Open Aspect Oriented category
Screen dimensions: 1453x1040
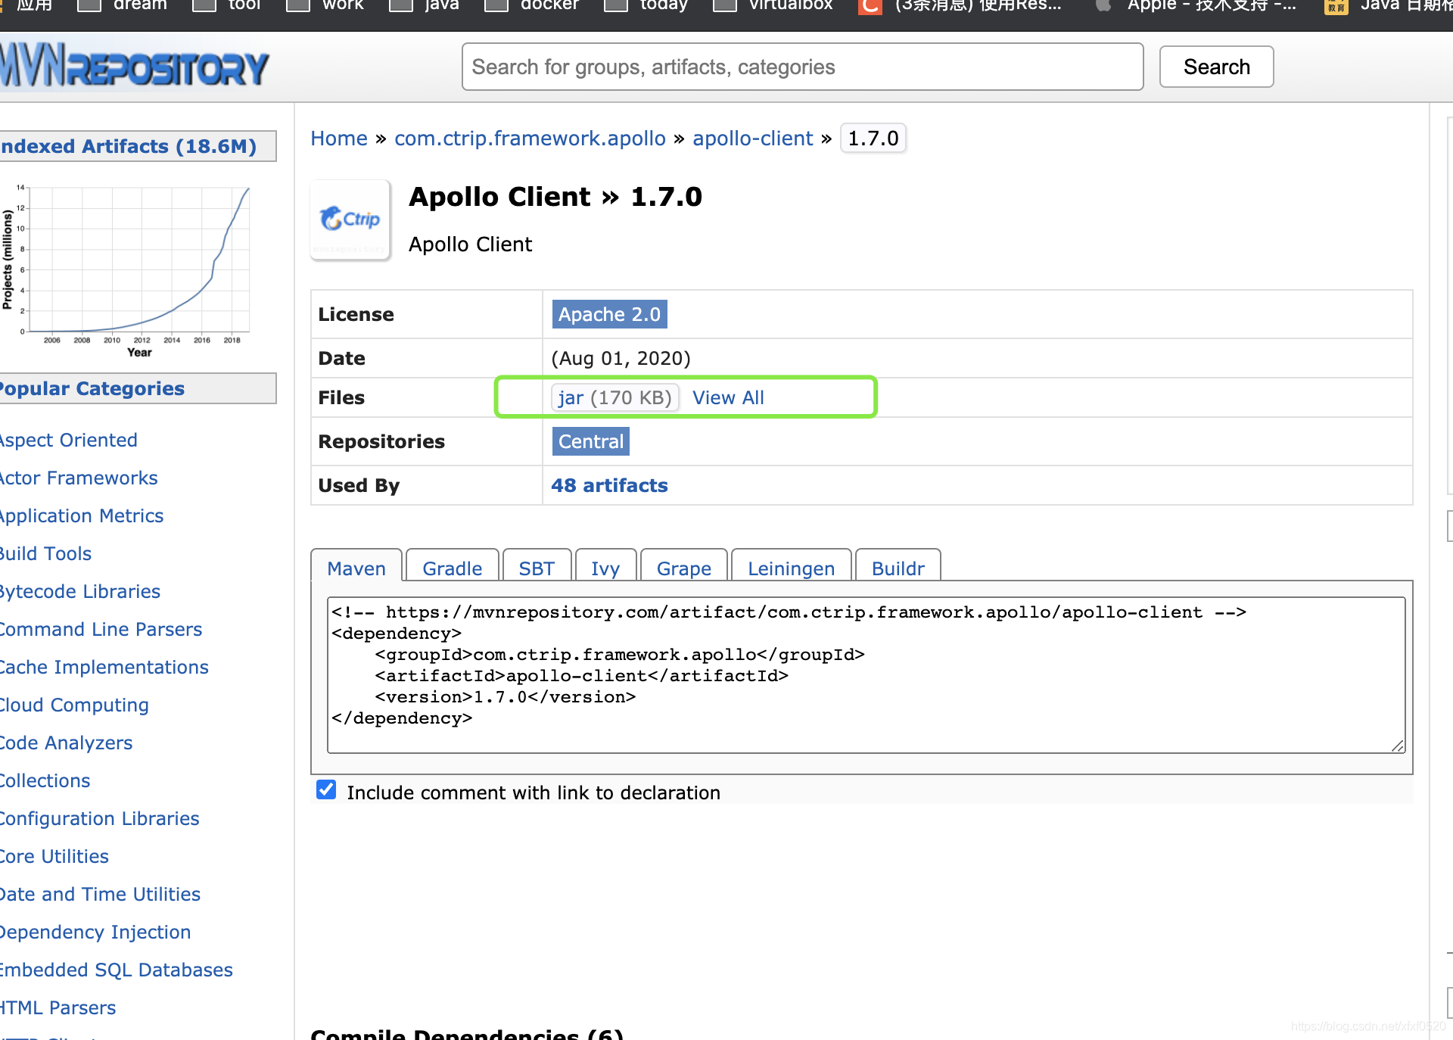(68, 440)
